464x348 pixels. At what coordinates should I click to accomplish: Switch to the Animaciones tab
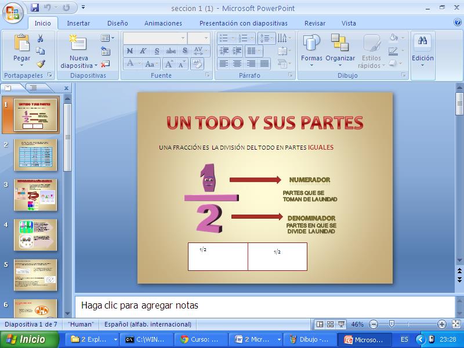click(x=163, y=23)
